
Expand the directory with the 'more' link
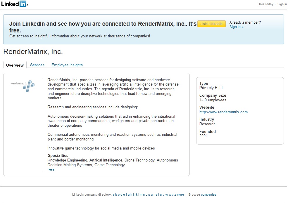click(x=180, y=194)
